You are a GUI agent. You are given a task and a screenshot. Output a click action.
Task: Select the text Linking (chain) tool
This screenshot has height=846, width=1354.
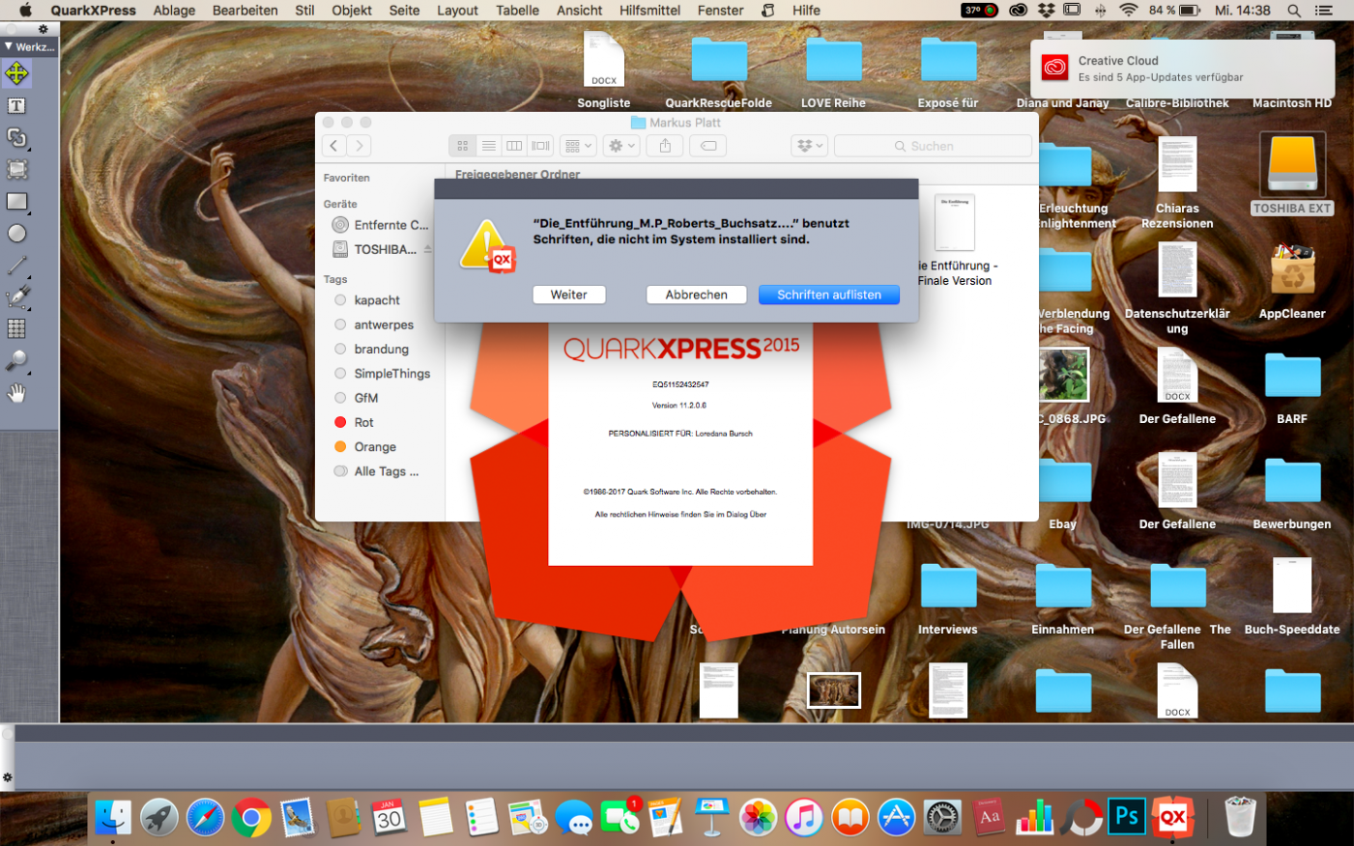16,137
